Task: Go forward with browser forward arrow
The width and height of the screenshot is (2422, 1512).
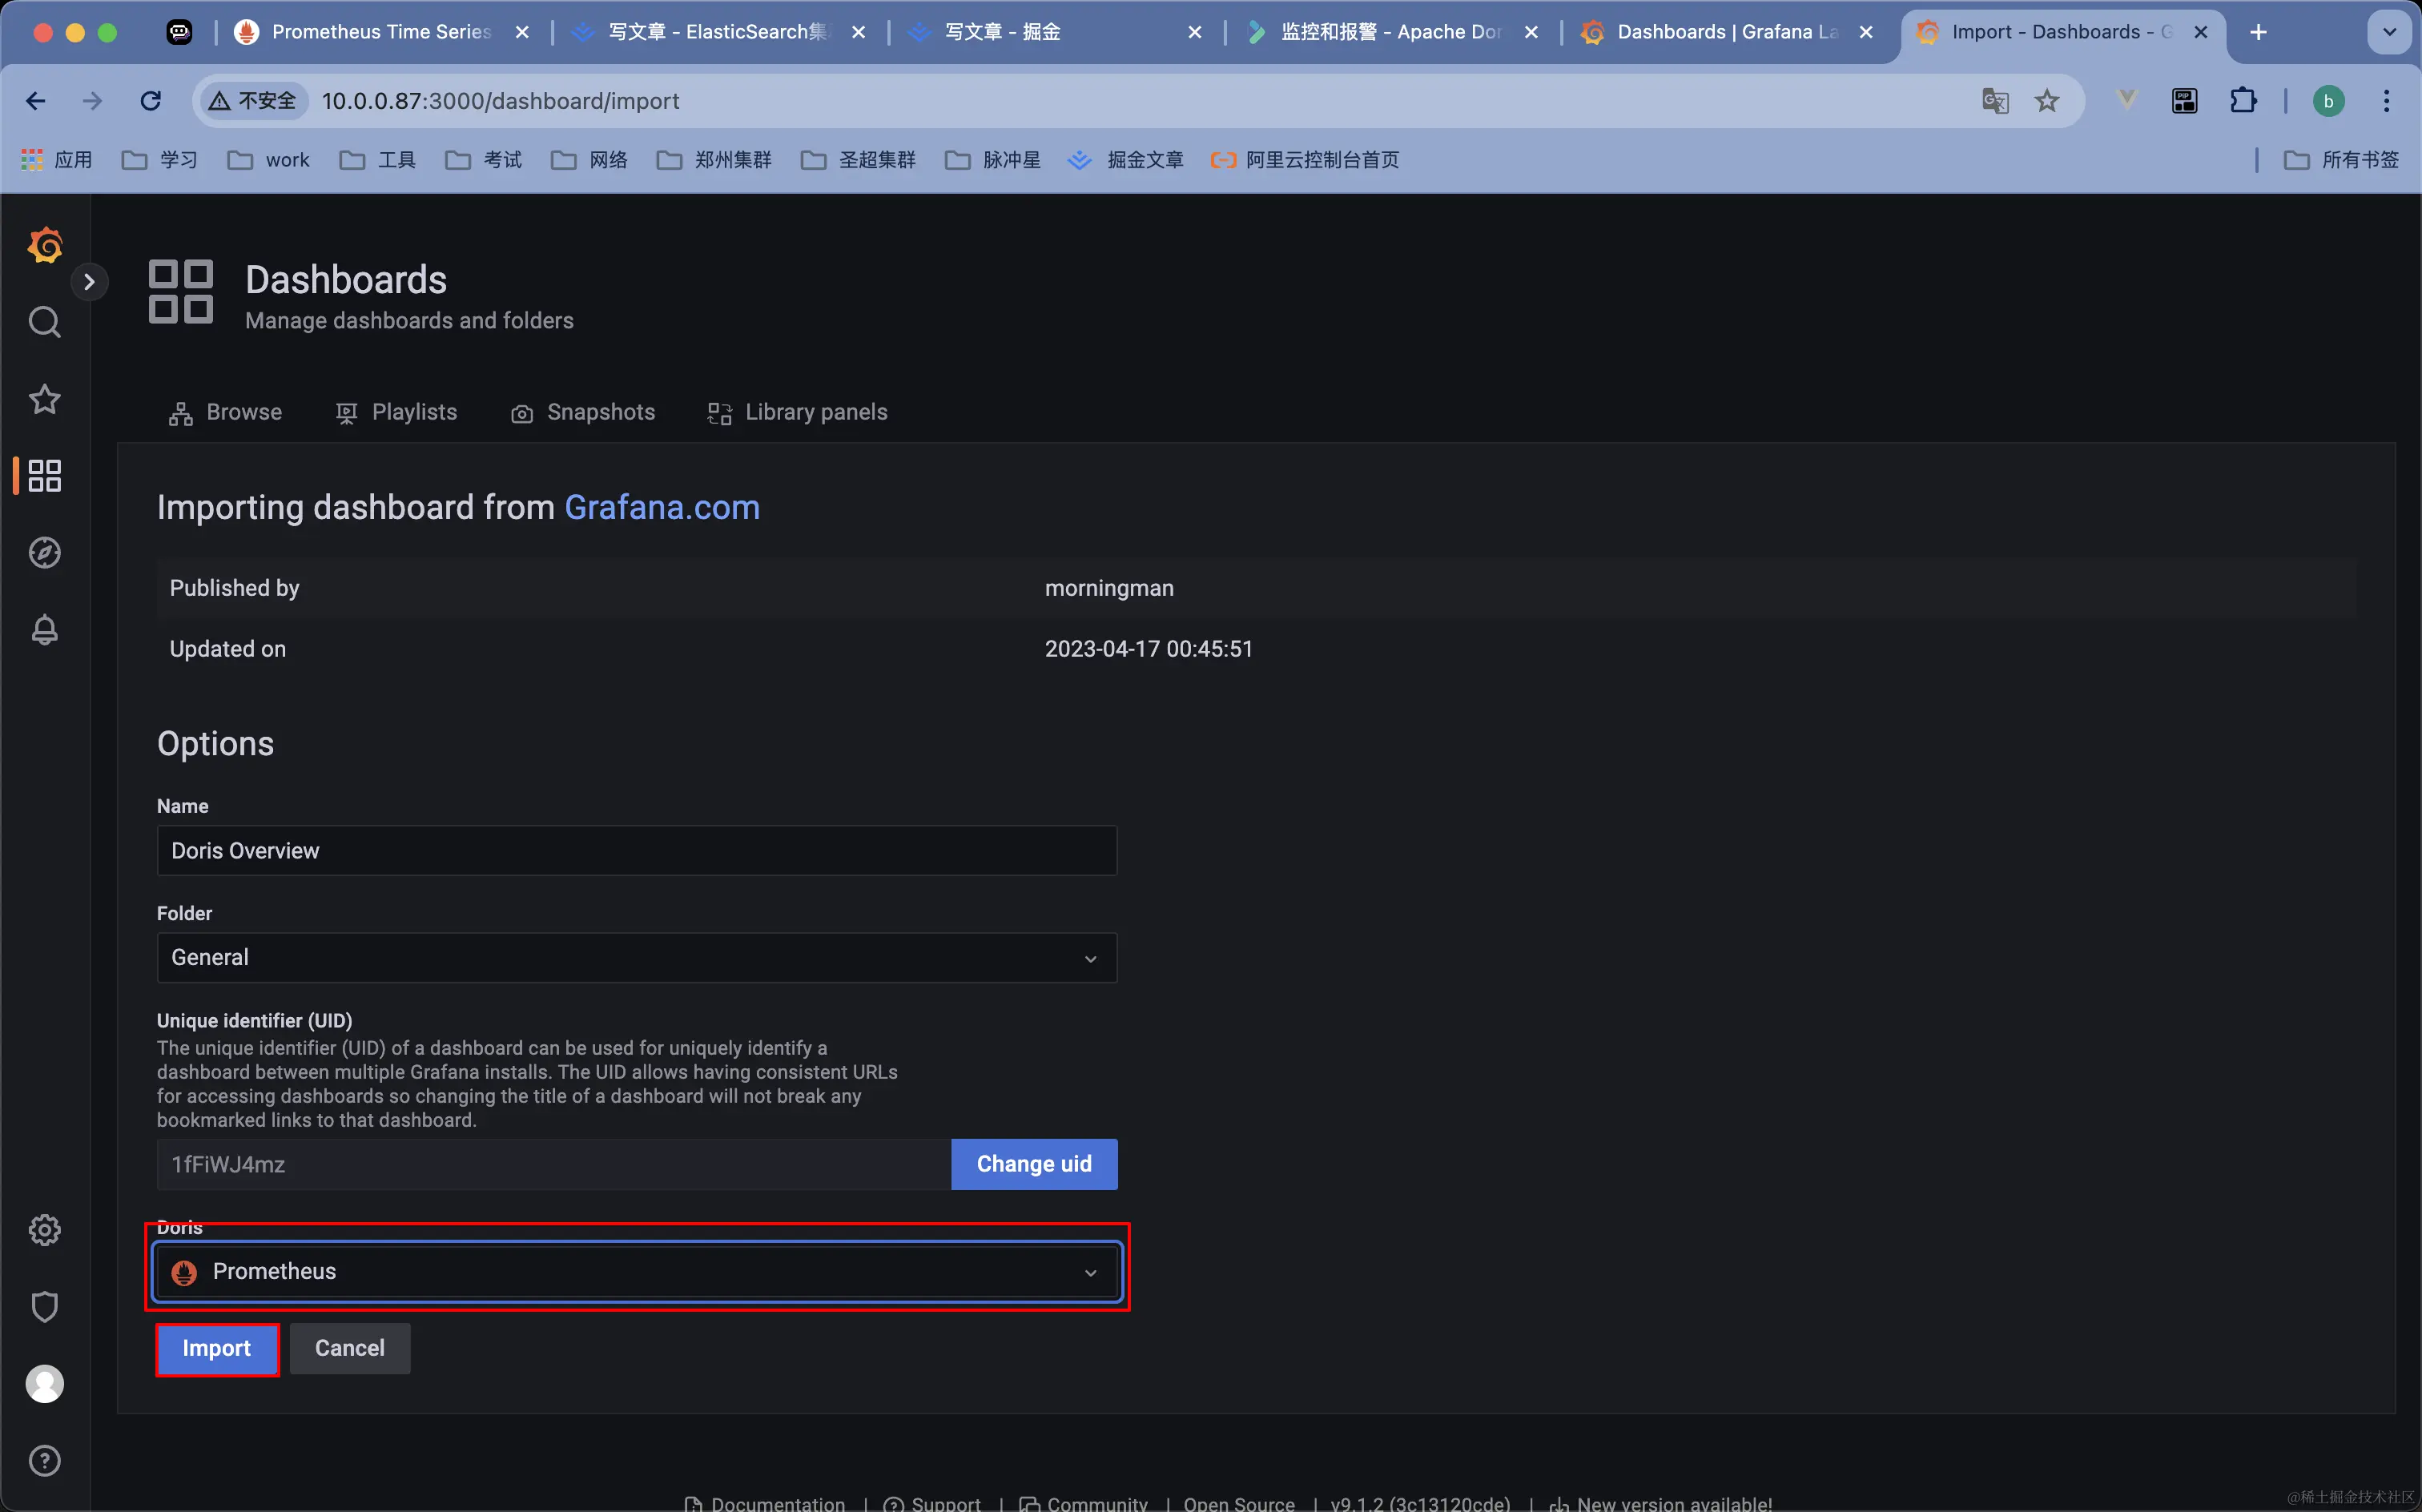Action: pos(92,101)
